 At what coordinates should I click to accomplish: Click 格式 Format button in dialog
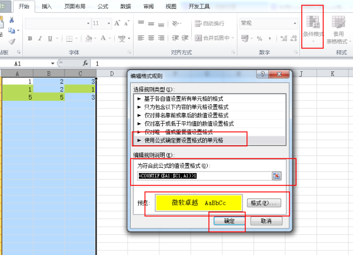(x=264, y=203)
